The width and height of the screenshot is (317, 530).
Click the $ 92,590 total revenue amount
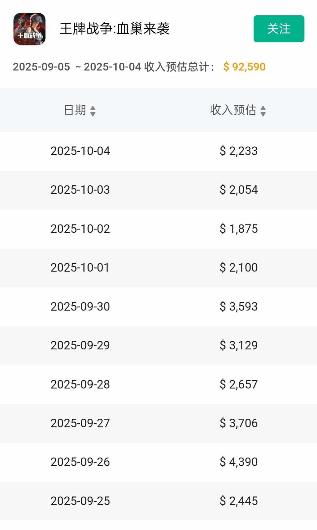coord(244,67)
